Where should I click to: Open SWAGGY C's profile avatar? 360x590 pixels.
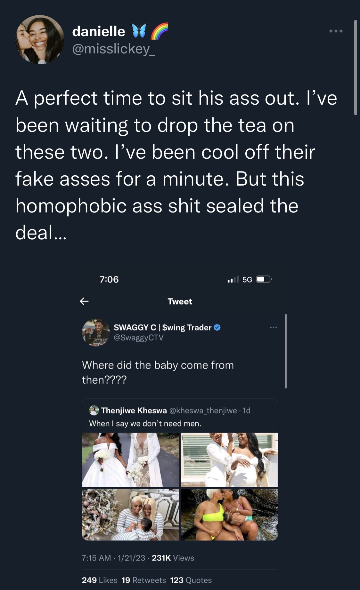(96, 332)
